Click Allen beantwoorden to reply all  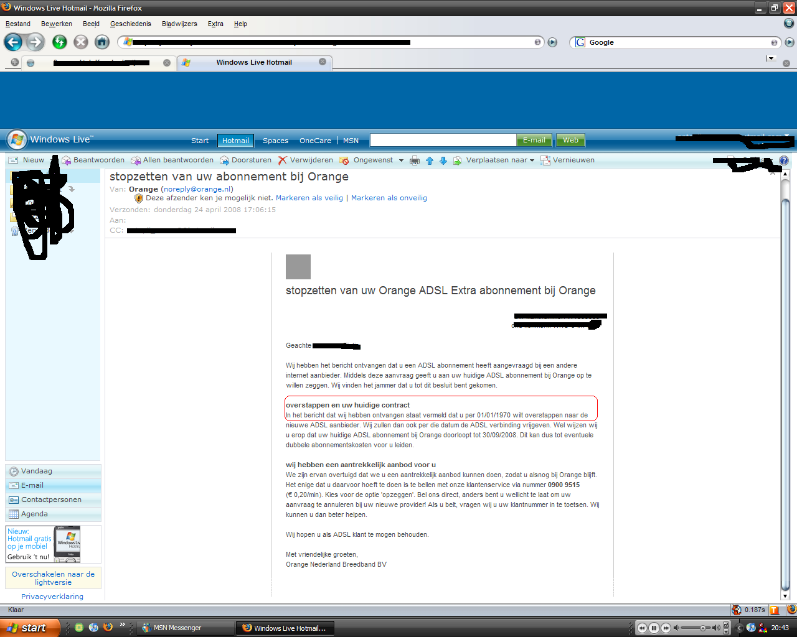(x=172, y=160)
